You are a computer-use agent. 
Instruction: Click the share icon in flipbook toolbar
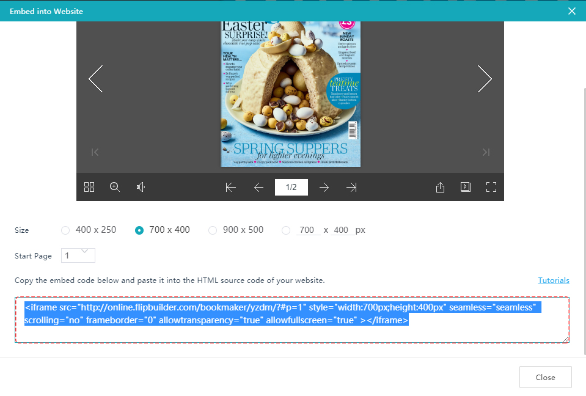click(x=440, y=187)
